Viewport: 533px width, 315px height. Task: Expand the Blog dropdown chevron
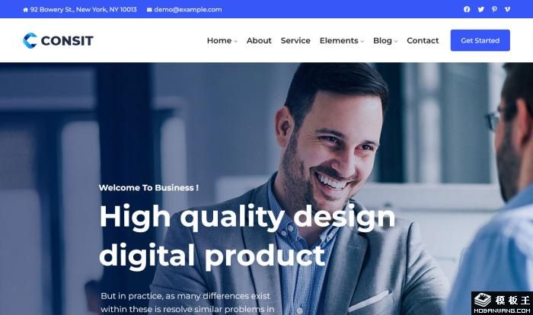coord(396,41)
